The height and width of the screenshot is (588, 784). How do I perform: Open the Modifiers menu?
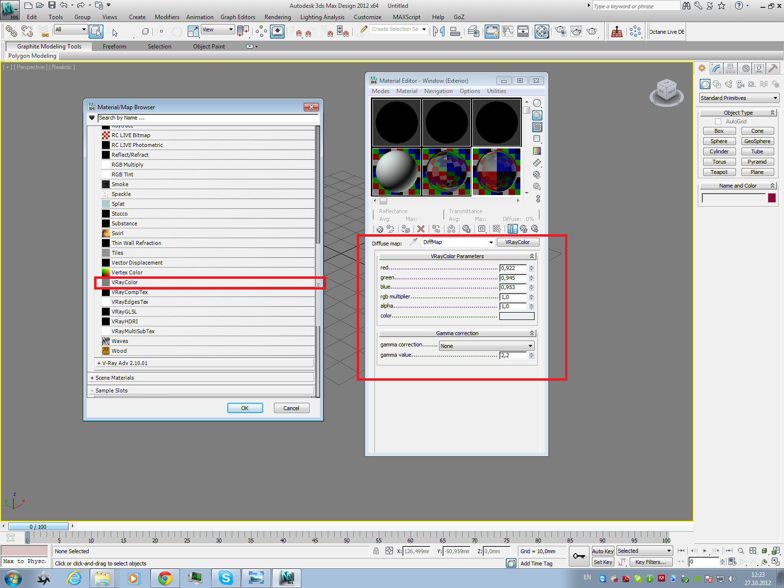click(x=167, y=17)
